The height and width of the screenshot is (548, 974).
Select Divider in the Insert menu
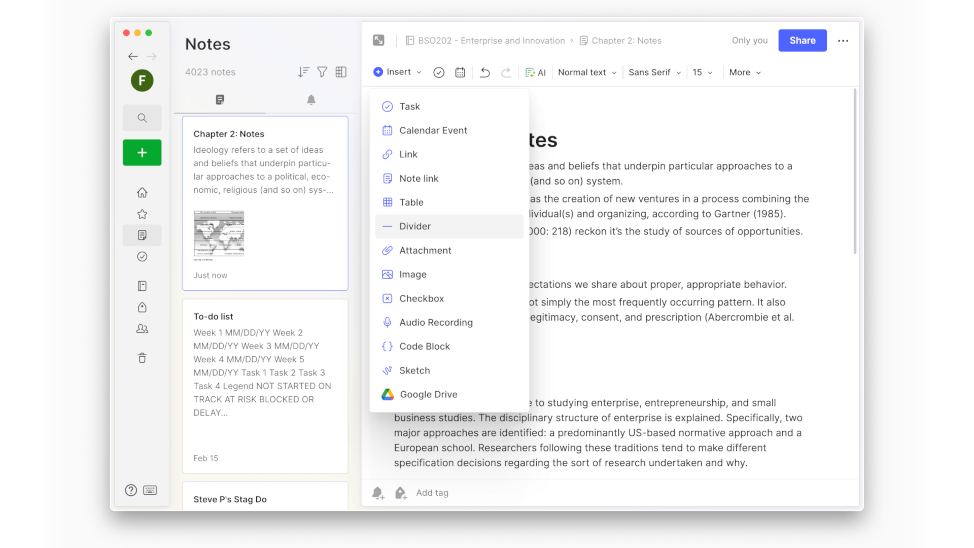coord(414,226)
